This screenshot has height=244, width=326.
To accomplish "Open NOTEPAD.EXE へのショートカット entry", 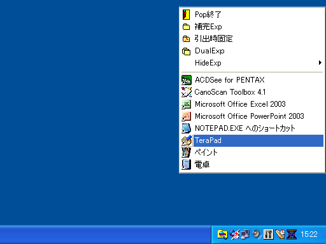I will tap(252, 128).
